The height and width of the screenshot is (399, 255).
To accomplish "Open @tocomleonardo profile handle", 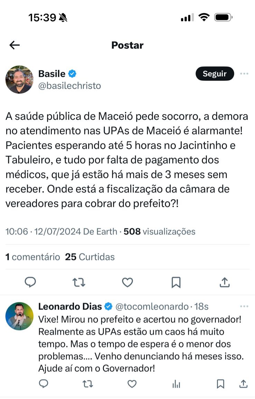I will click(x=151, y=307).
